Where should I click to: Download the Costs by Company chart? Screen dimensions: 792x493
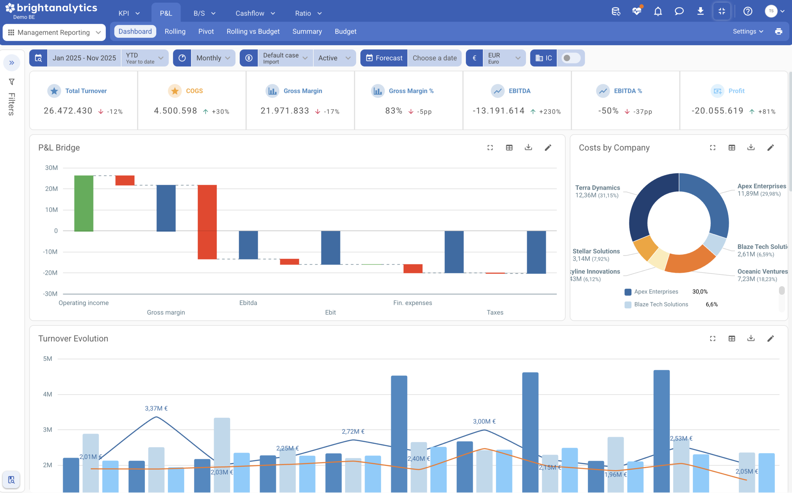tap(751, 147)
